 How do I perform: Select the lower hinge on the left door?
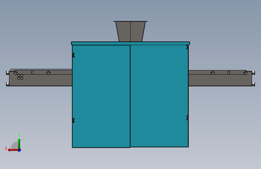[73, 120]
